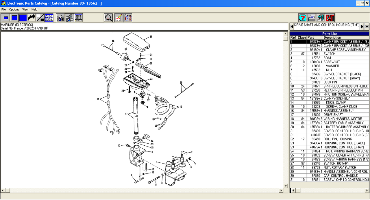The width and height of the screenshot is (370, 200).
Task: Select the CLAMP ASSEMBLY 12799A 3 row
Action: pos(330,98)
